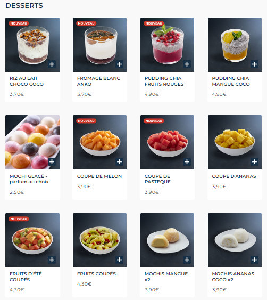Add Coupe d'Ananas using plus icon
Screen dimensions: 267x300
tap(254, 162)
